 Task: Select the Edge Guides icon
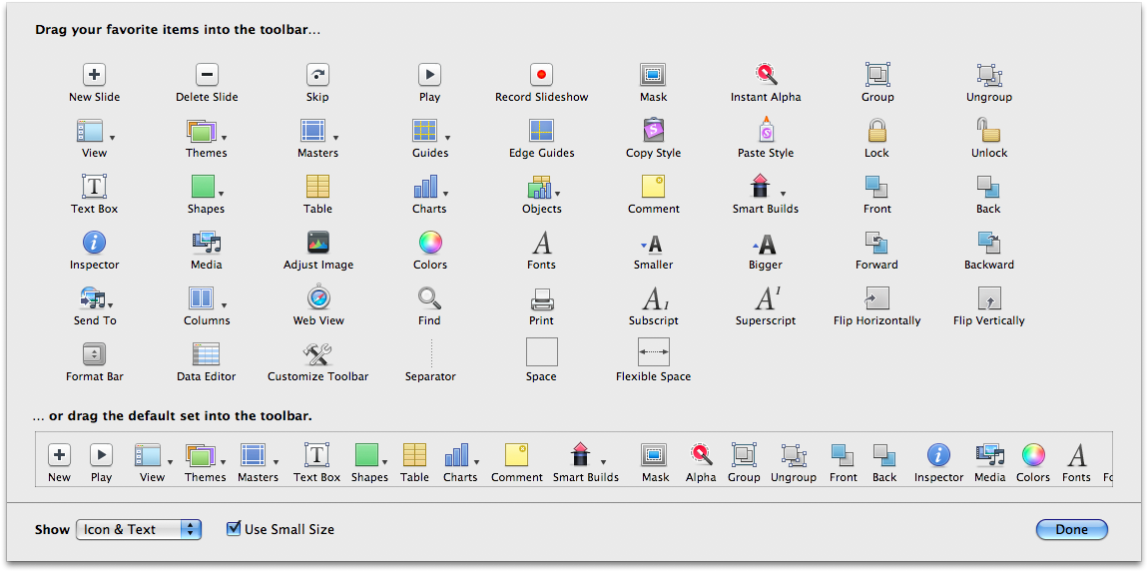(541, 131)
